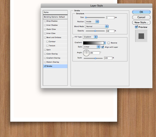Enable the Inner Shadow checkbox

45,25
